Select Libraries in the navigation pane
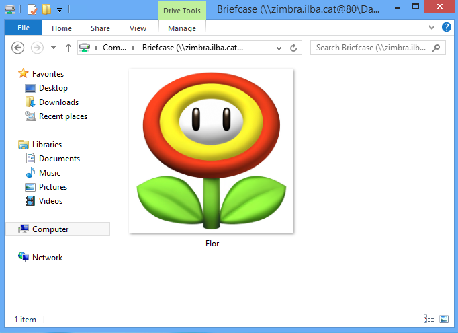The image size is (458, 333). pos(47,145)
